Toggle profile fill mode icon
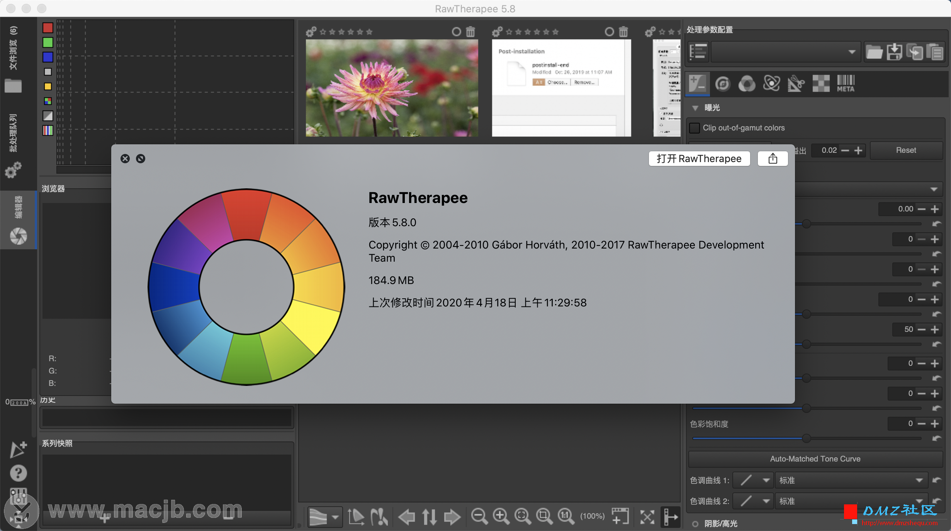Image resolution: width=951 pixels, height=531 pixels. coord(698,52)
